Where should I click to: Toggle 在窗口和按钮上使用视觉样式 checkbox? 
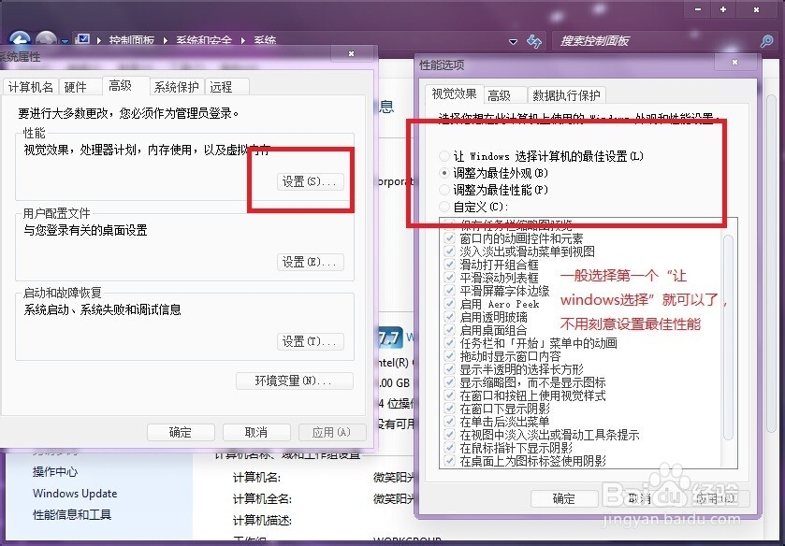pos(449,395)
